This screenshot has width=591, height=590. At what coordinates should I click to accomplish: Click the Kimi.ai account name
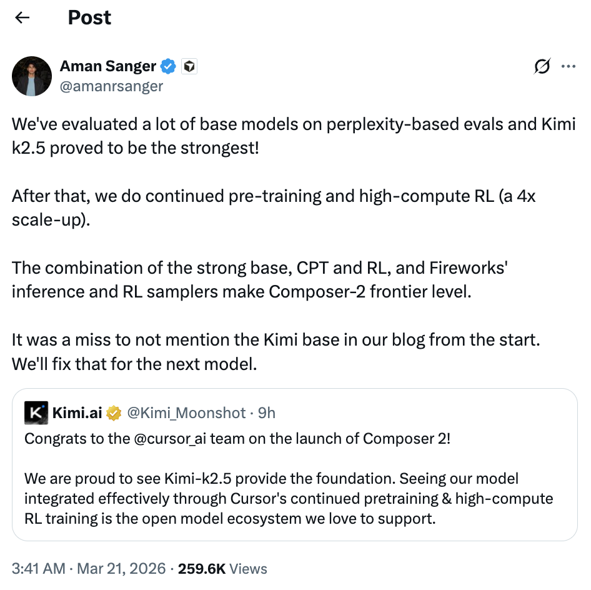[x=77, y=413]
